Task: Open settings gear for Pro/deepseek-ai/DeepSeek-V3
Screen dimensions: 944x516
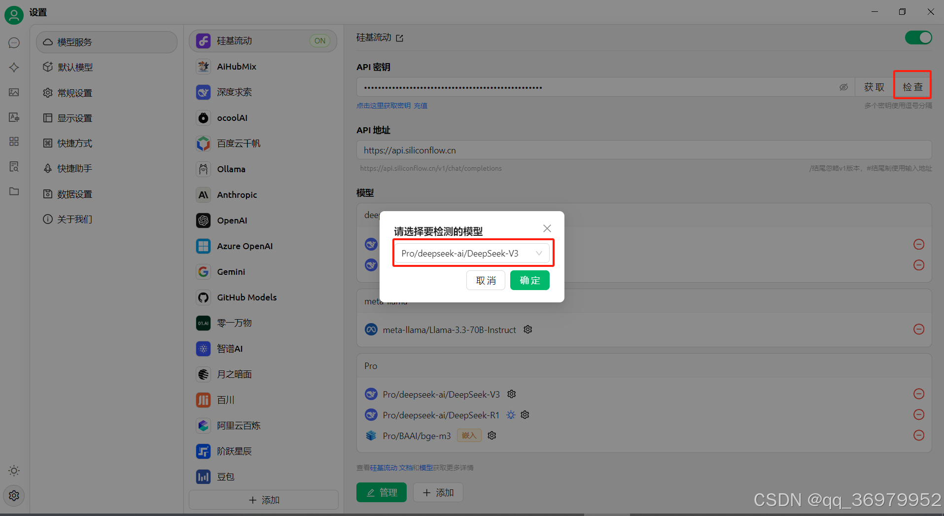Action: coord(512,394)
